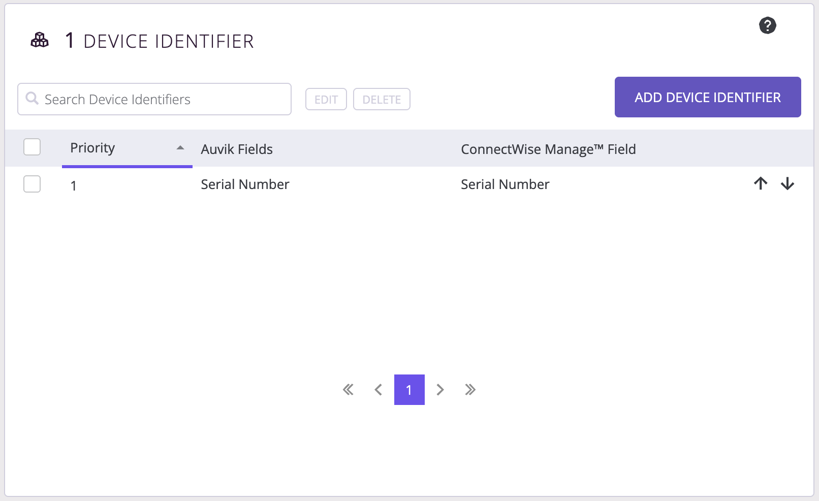Click the Edit button
Image resolution: width=819 pixels, height=501 pixels.
(x=326, y=99)
